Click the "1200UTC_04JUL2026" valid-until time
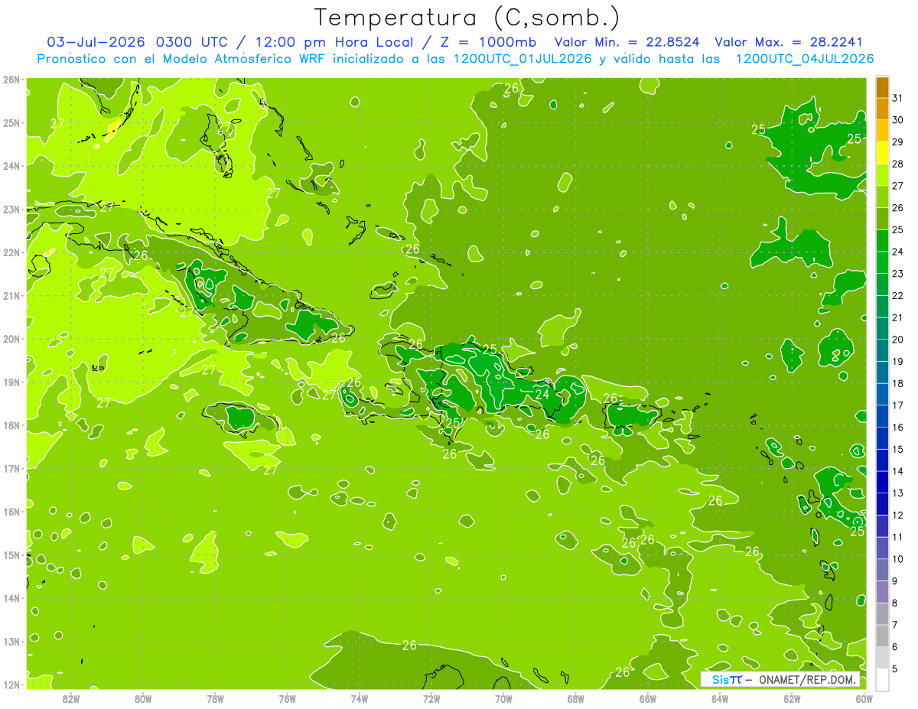Screen dimensions: 918x709 (803, 58)
